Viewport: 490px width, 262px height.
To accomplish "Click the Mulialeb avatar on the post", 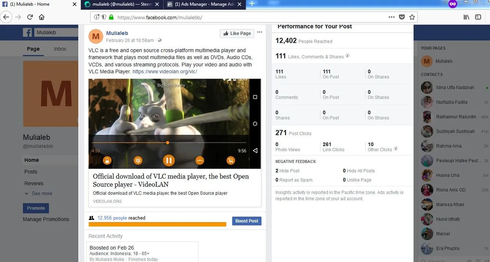I will tap(96, 36).
